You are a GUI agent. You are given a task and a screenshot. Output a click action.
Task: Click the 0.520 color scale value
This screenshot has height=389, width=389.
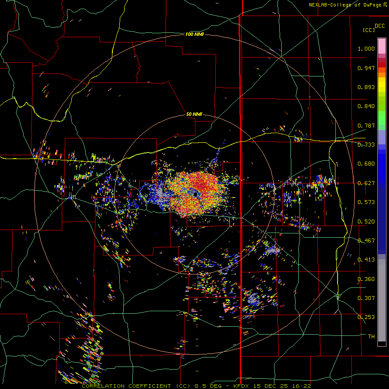[366, 222]
